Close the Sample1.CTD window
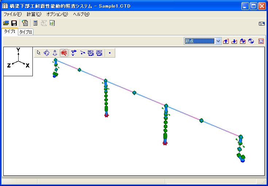The height and width of the screenshot is (186, 268). coord(262,6)
